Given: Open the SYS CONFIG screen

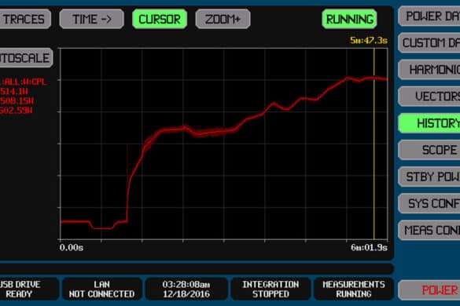Looking at the screenshot, I should coord(429,203).
